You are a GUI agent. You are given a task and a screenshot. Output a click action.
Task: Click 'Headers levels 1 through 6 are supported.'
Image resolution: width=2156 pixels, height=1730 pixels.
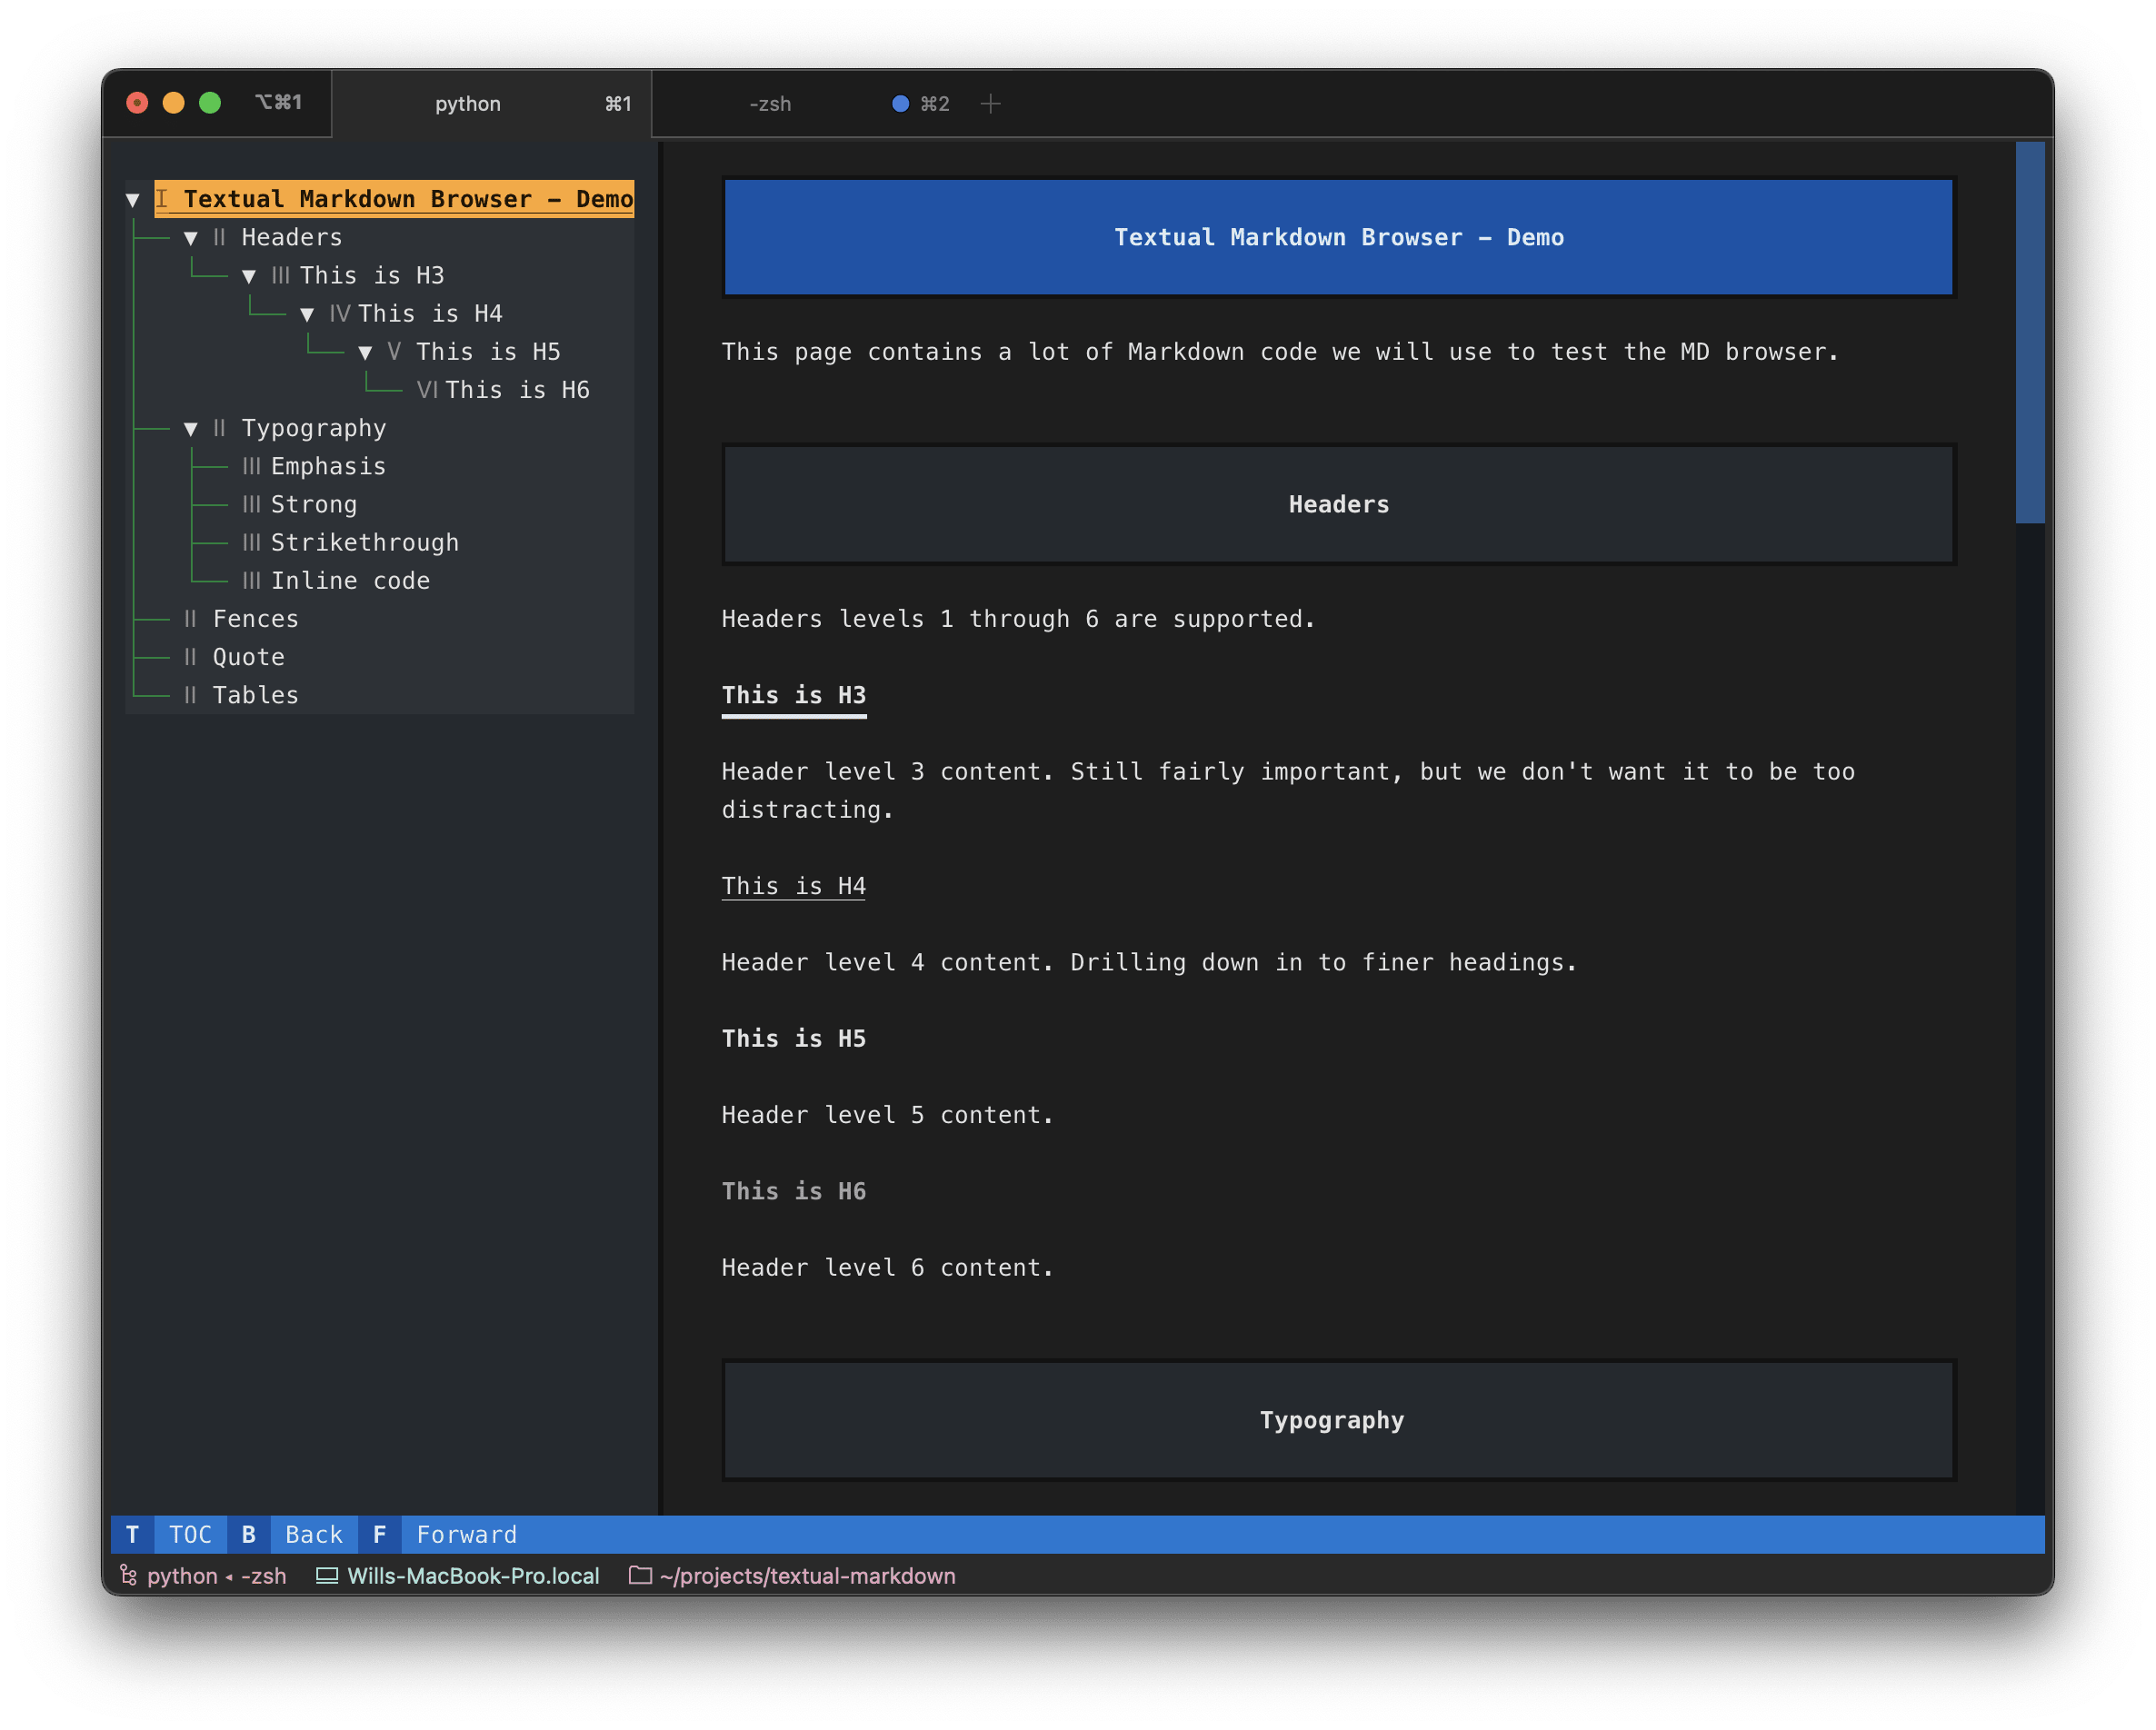pyautogui.click(x=1018, y=619)
